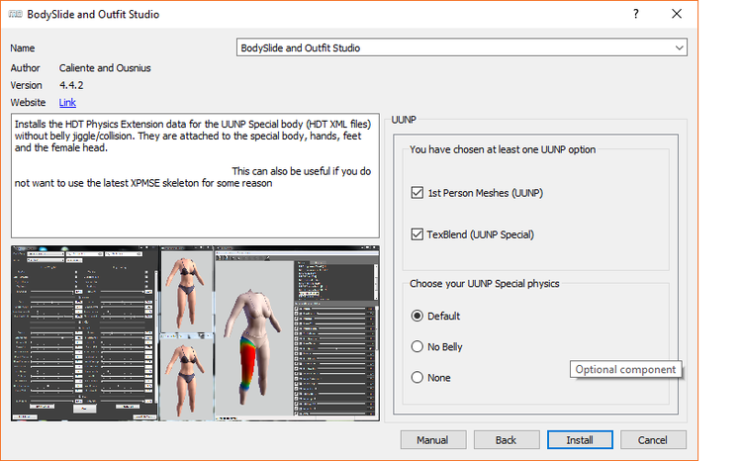Viewport: 742px width, 461px height.
Task: Enable 1st Person Meshes (UUNP) checkbox
Action: (417, 193)
